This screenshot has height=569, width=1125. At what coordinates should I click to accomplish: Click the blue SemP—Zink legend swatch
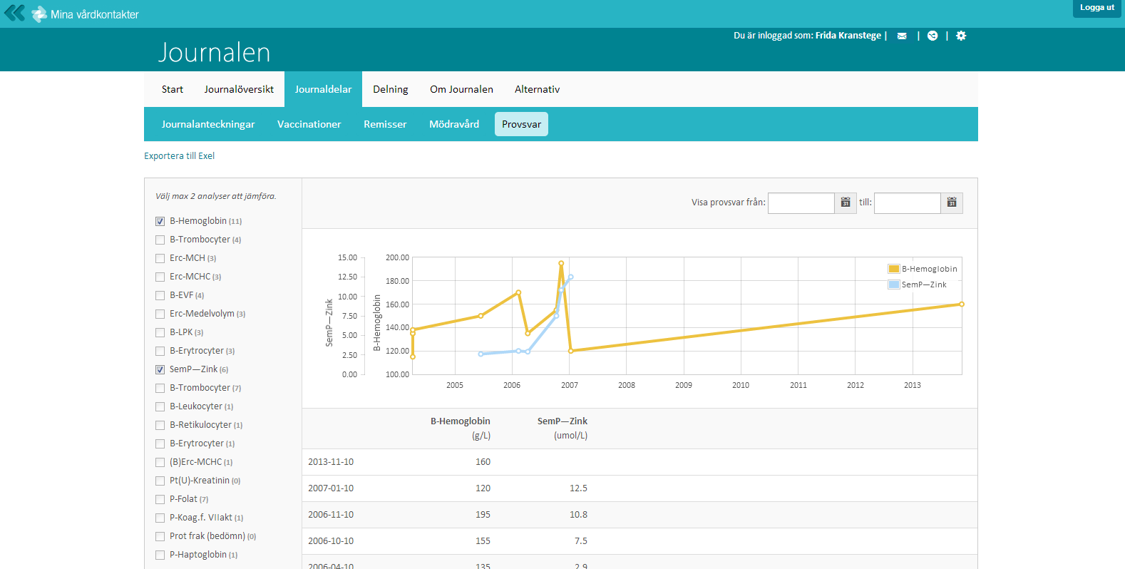pos(893,284)
